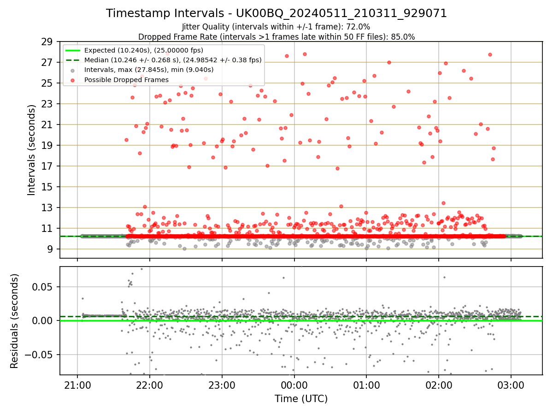553x415 pixels.
Task: Click the 9 tick on the intervals axis
Action: point(50,249)
